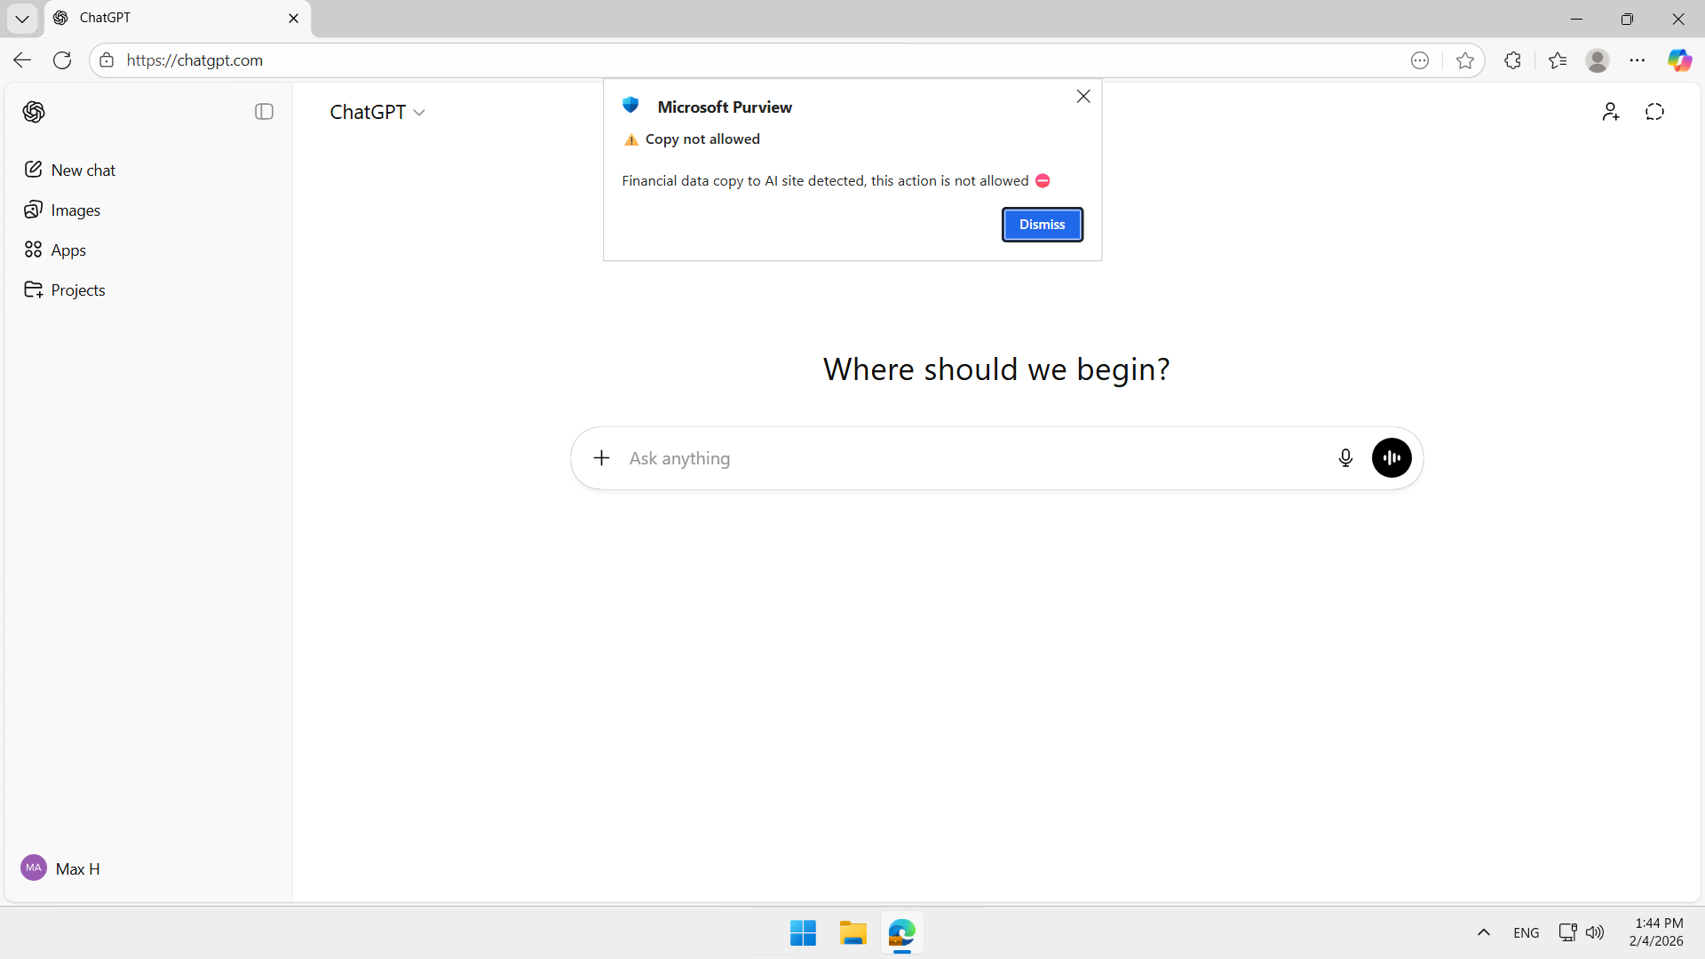
Task: Open the browser tab list dropdown arrow
Action: pos(22,18)
